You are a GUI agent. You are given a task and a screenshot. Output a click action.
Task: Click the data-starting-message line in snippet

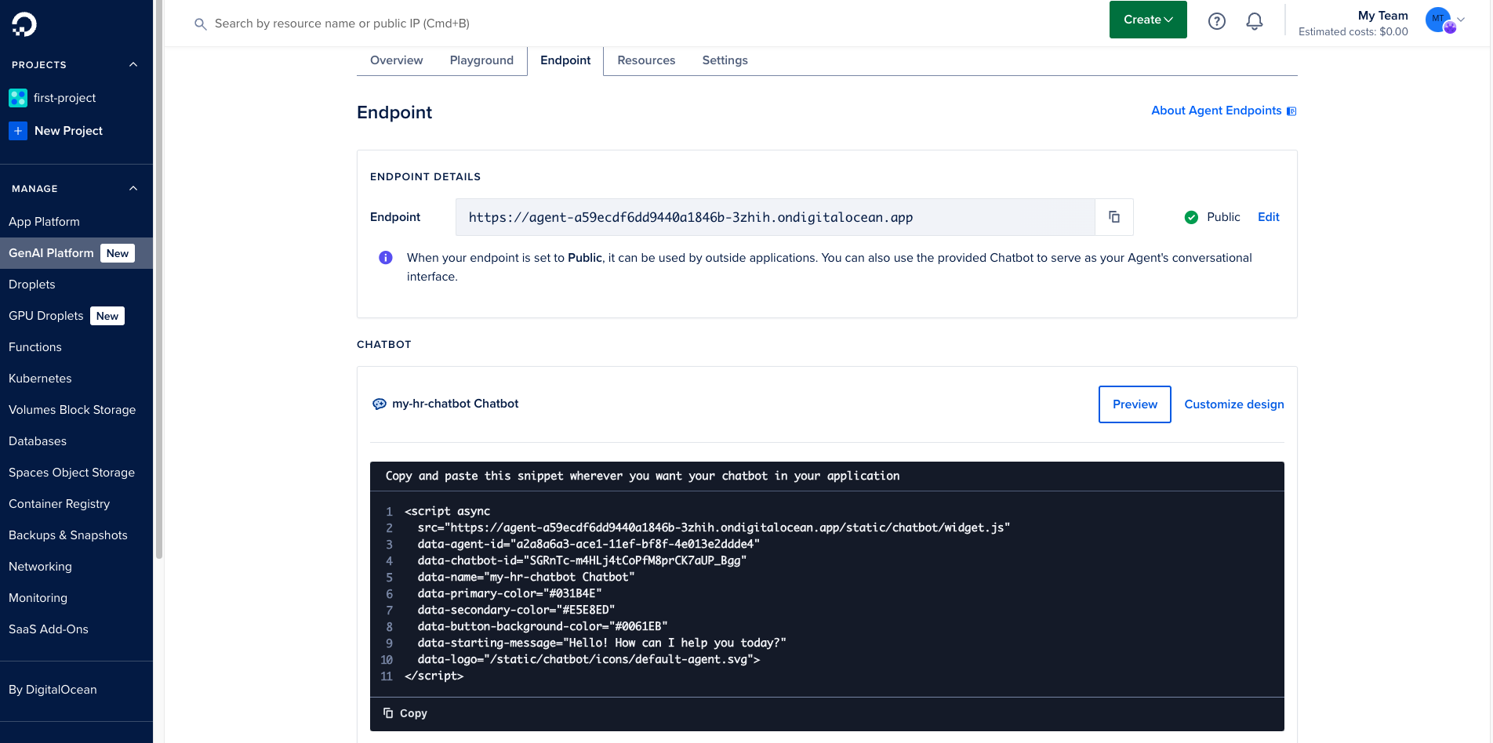[x=601, y=643]
